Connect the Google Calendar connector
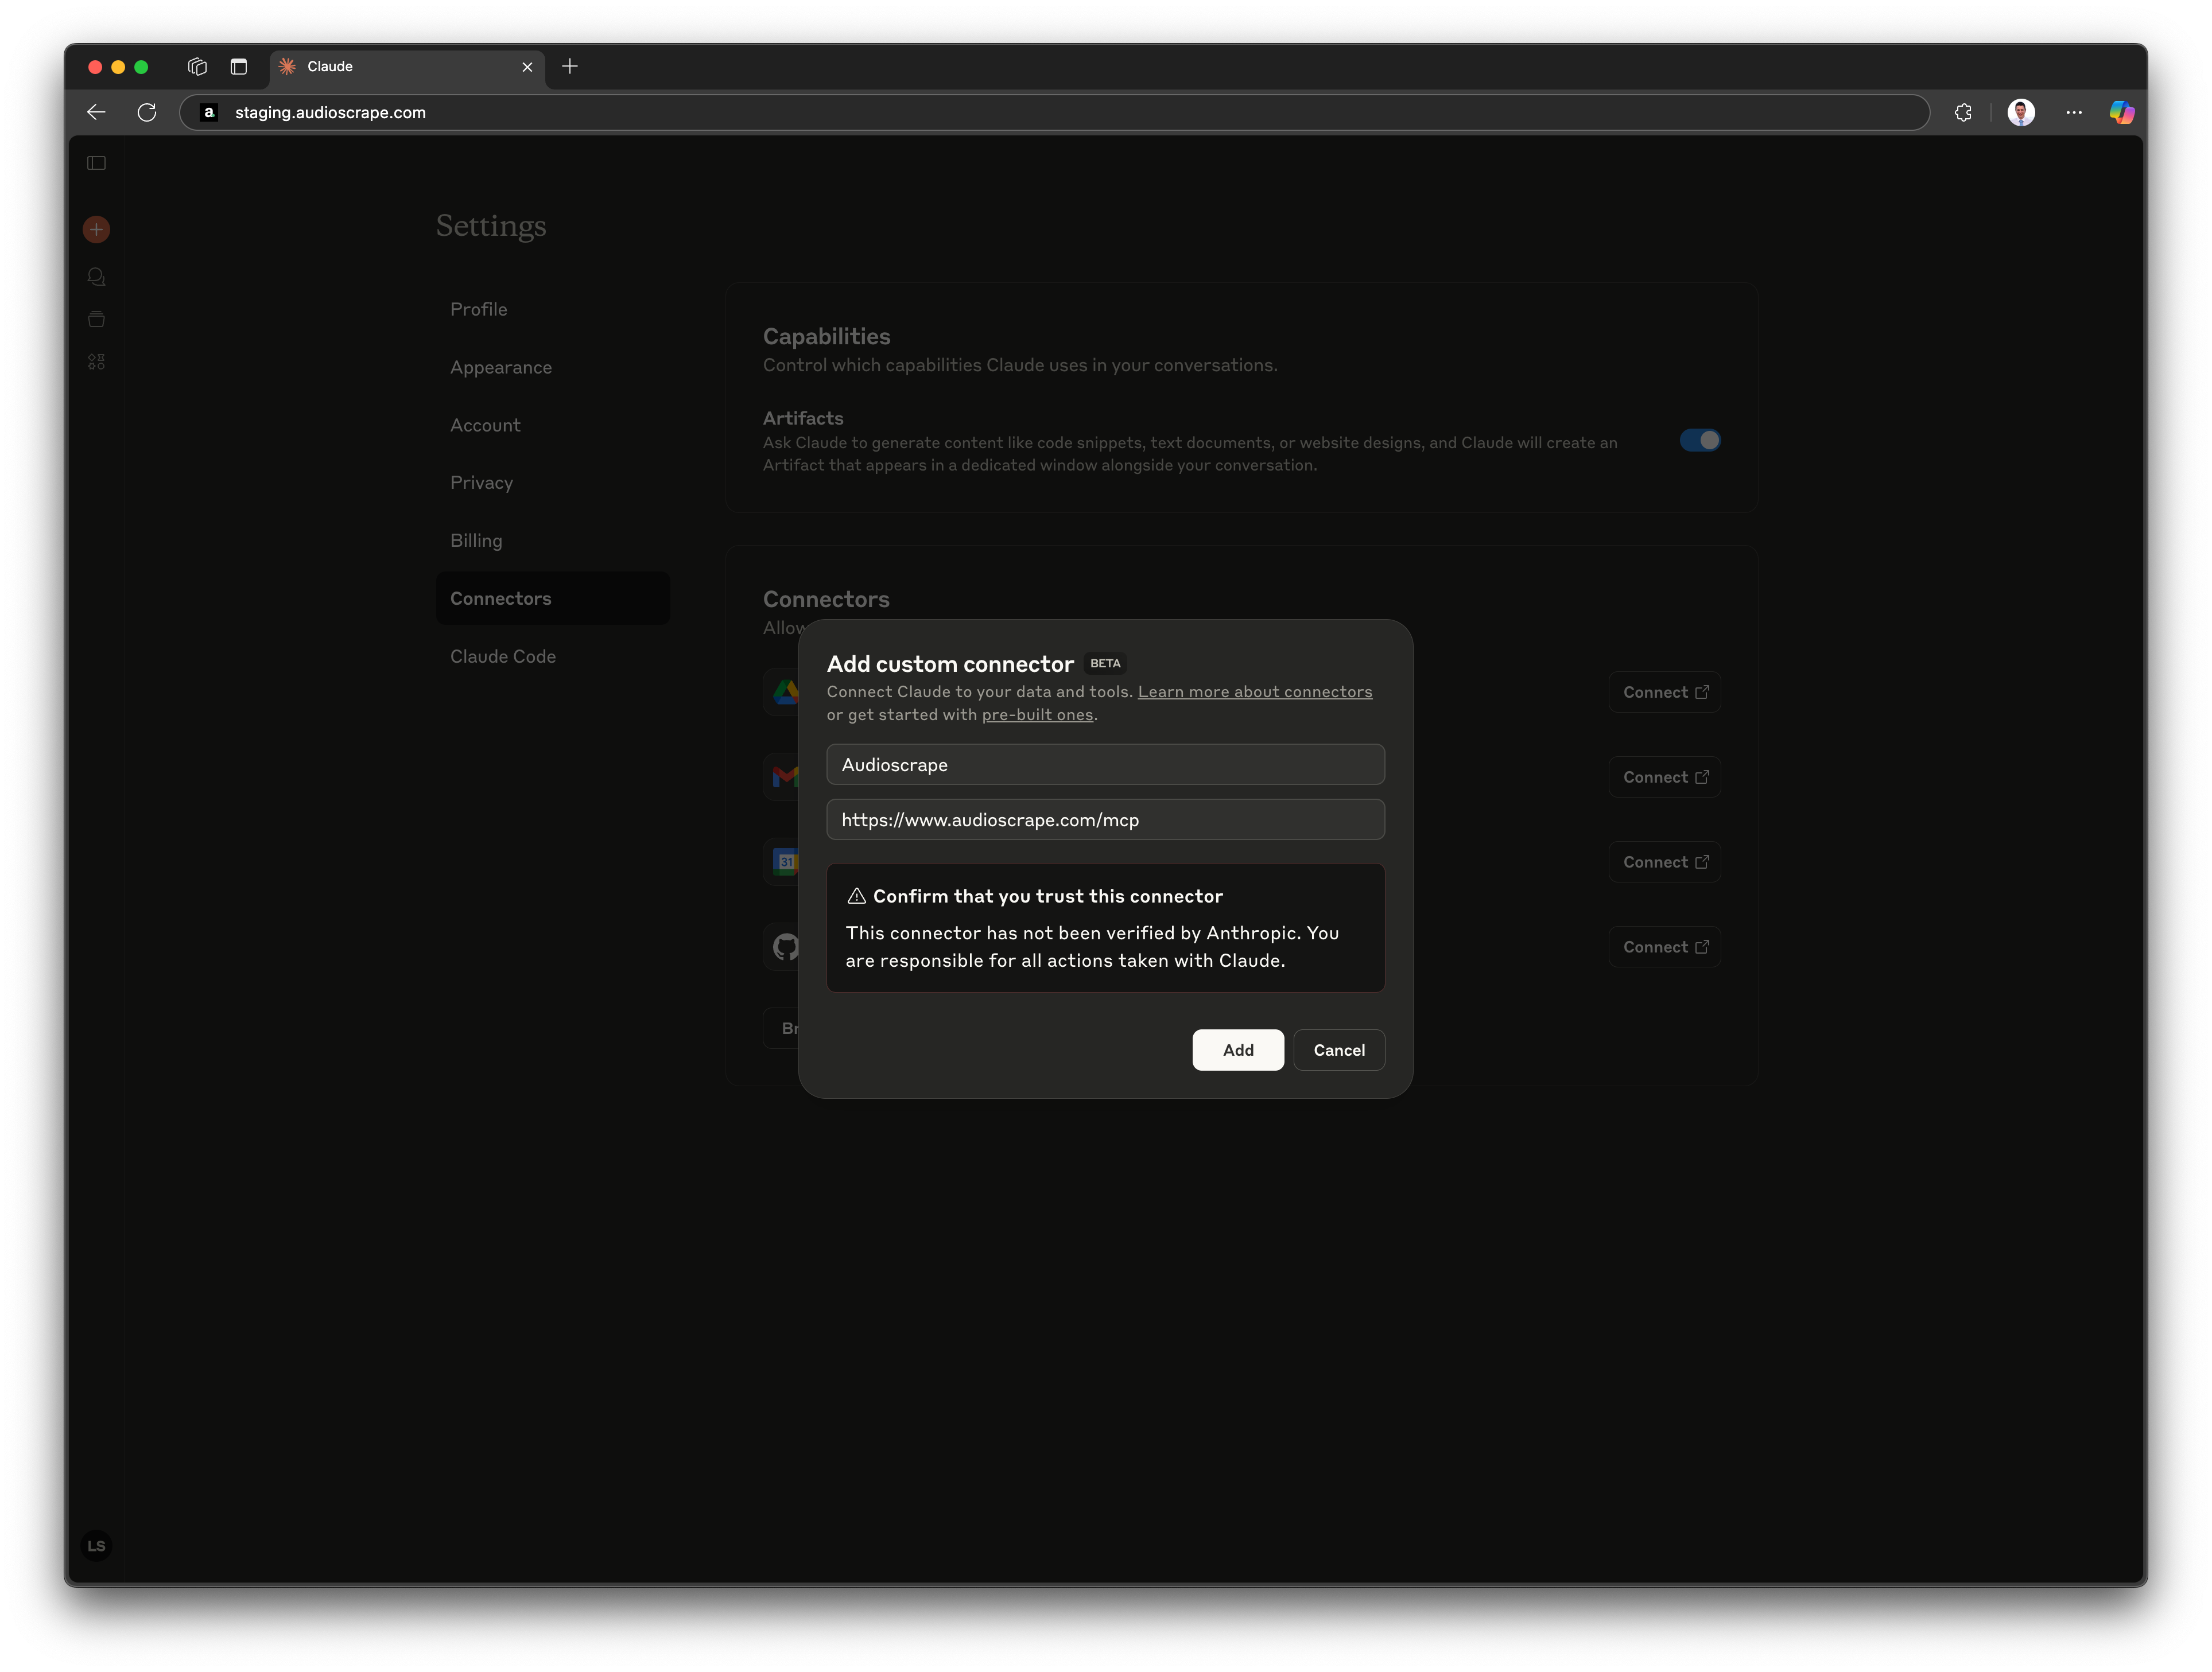This screenshot has width=2212, height=1672. tap(1665, 862)
